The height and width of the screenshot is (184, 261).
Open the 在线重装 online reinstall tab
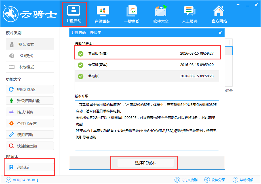point(102,14)
